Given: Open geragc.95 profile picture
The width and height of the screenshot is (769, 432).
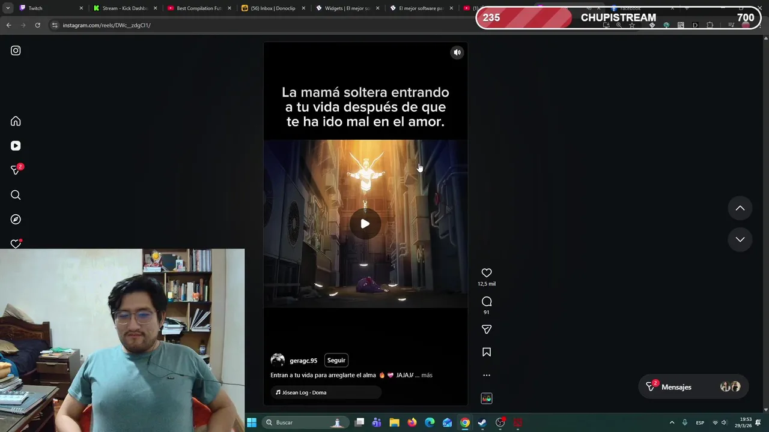Looking at the screenshot, I should point(278,360).
